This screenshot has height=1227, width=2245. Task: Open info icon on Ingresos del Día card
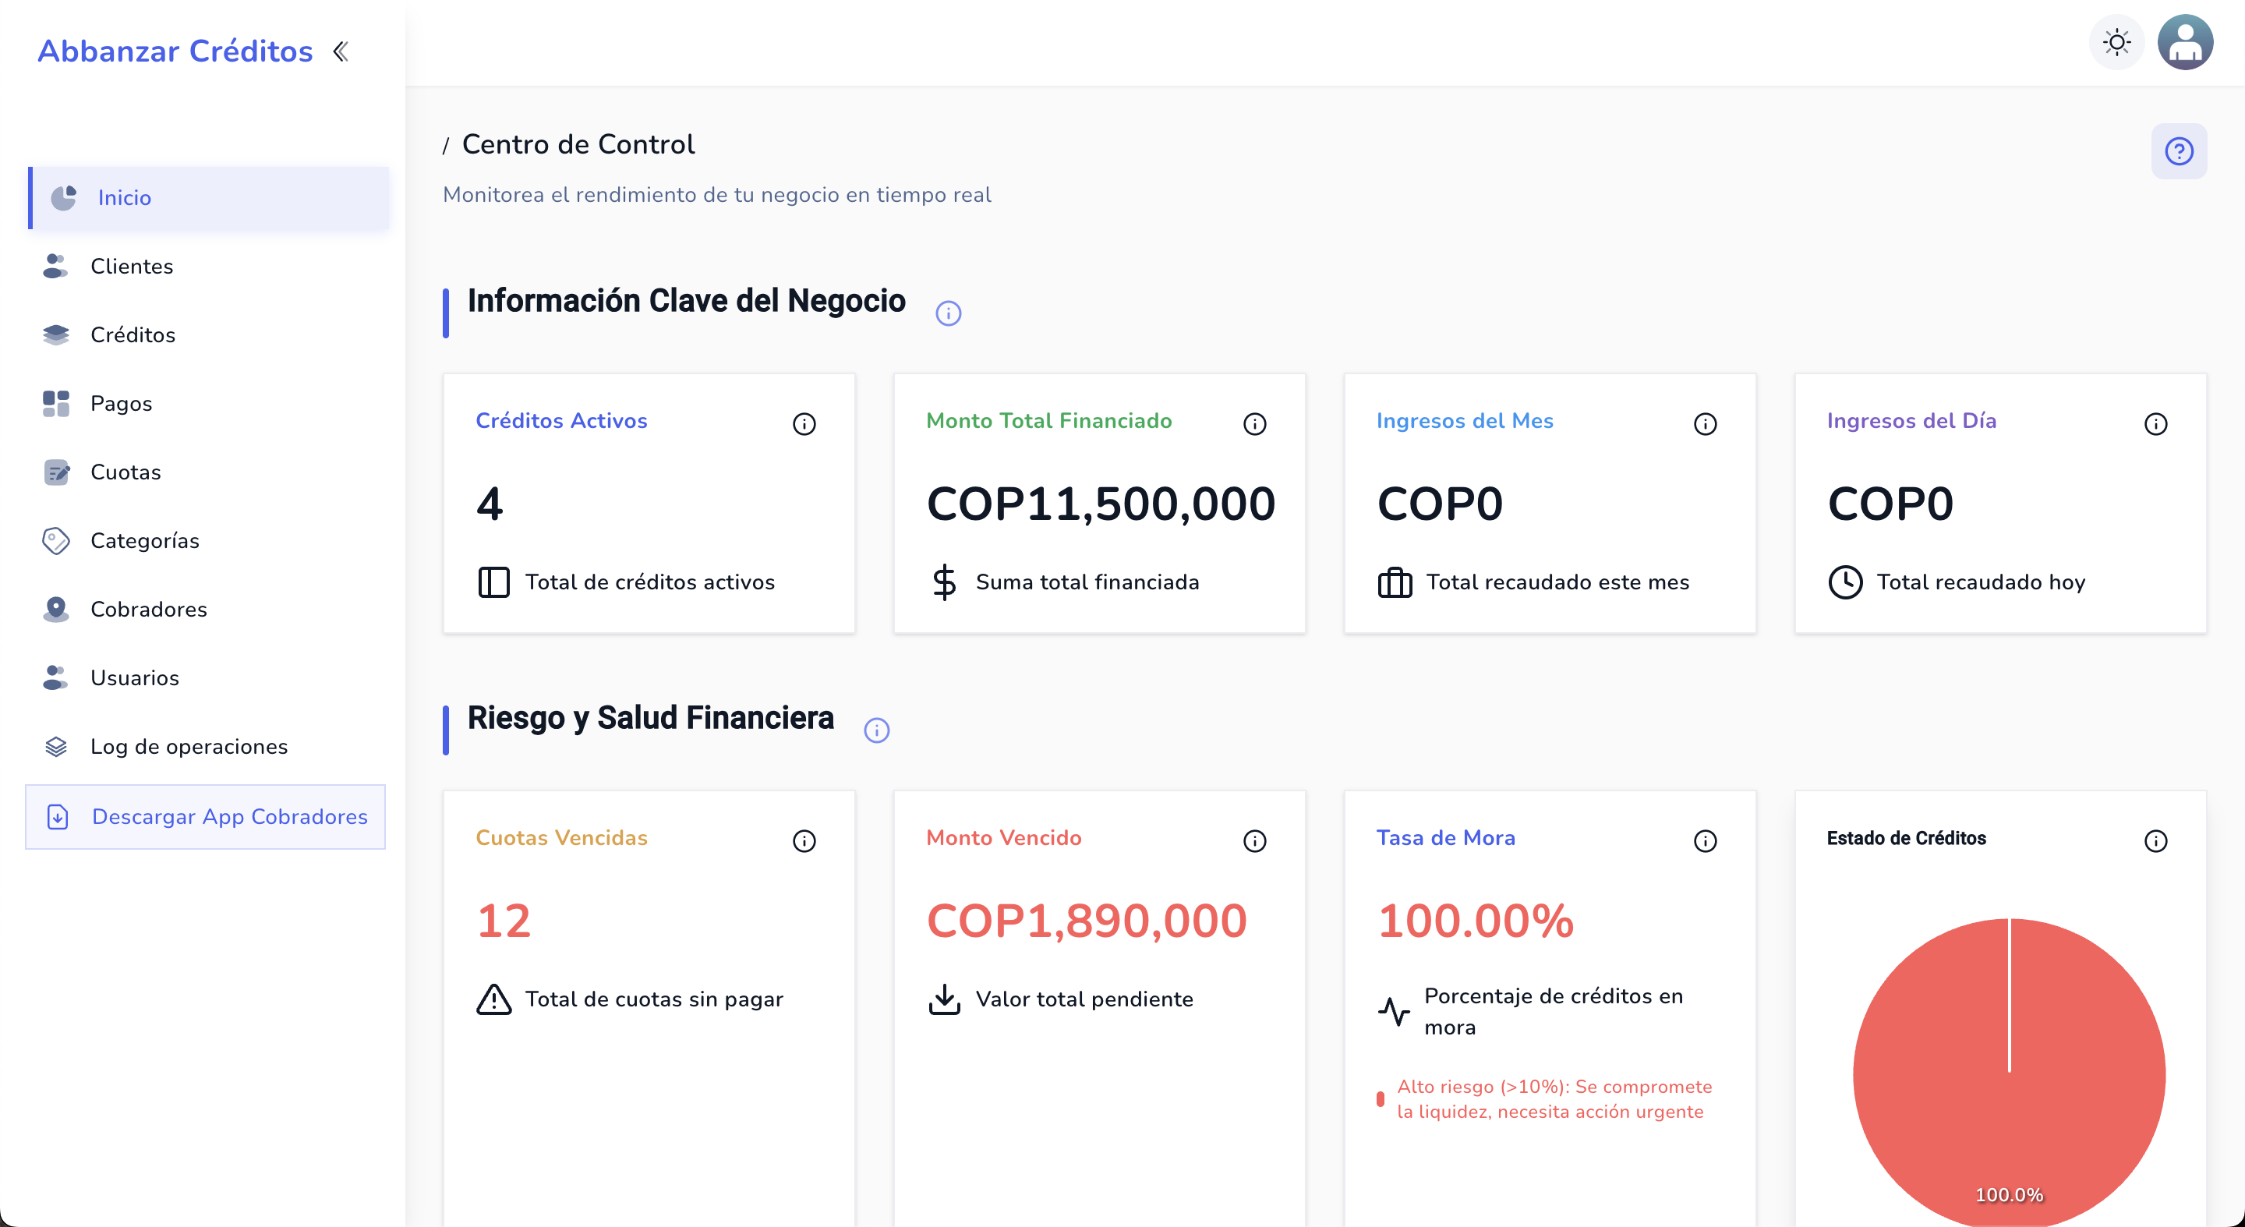pyautogui.click(x=2156, y=423)
